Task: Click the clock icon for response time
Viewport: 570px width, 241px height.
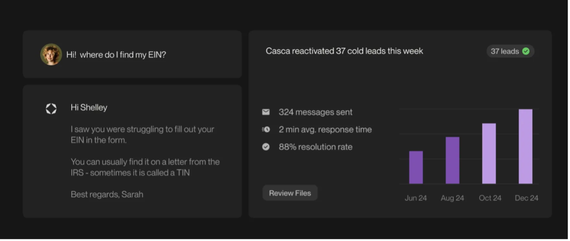Action: 266,129
